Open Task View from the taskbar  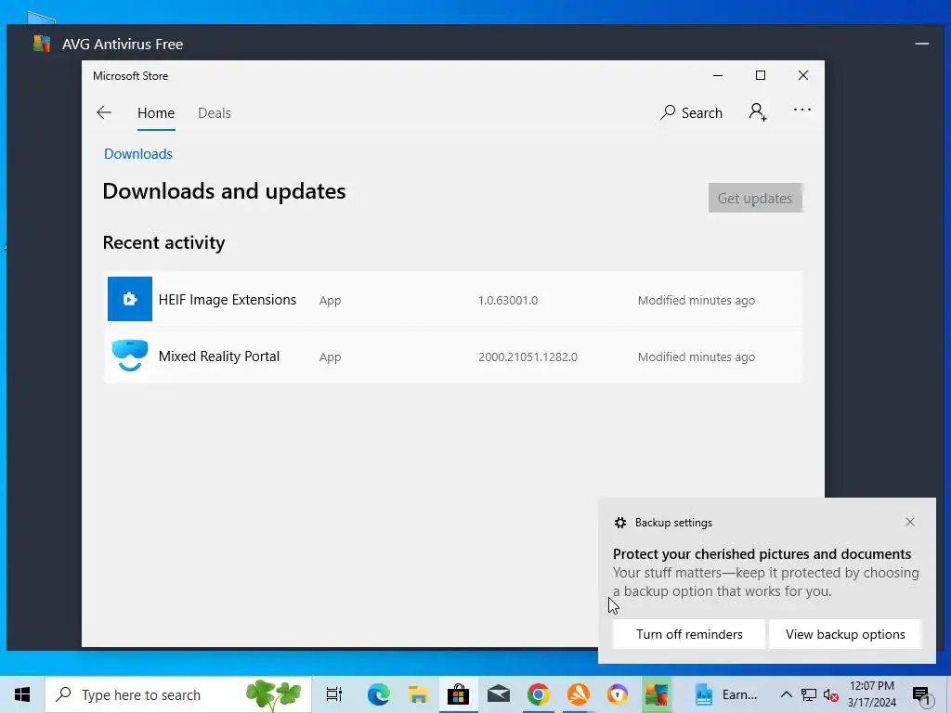click(334, 694)
